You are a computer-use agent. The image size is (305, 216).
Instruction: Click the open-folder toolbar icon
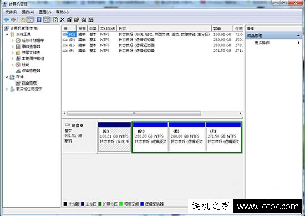pyautogui.click(x=77, y=19)
